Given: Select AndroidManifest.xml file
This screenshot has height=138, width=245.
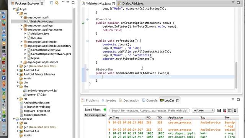Looking at the screenshot, I should 37,103.
